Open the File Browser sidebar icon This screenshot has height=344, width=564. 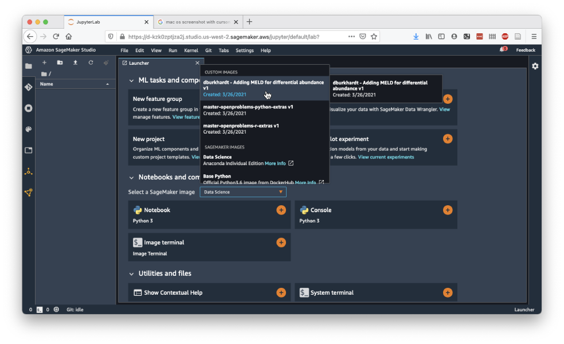(x=29, y=66)
